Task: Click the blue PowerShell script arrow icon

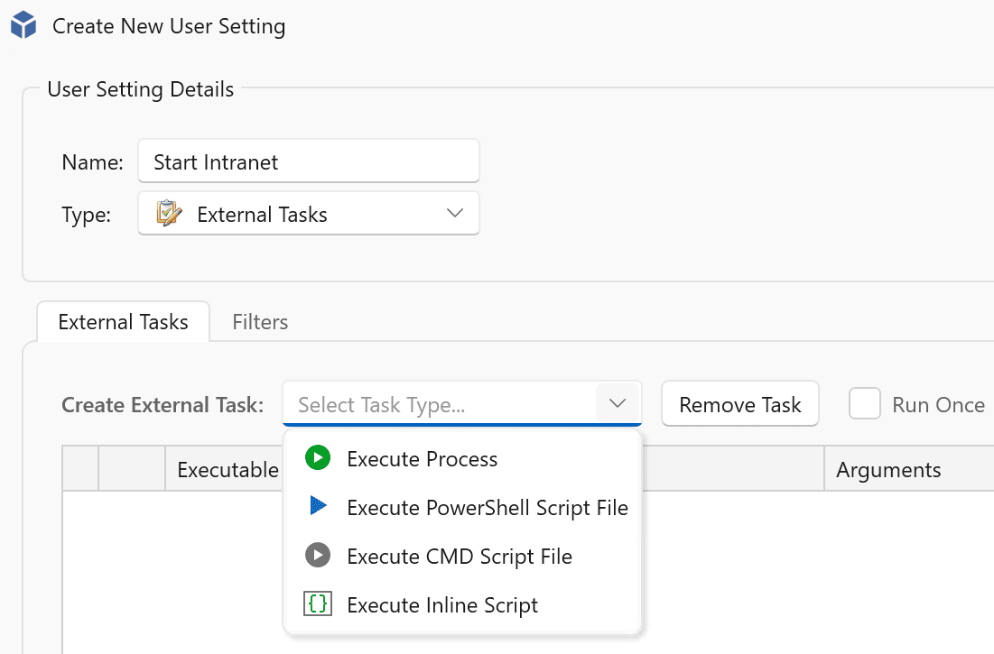Action: tap(318, 507)
